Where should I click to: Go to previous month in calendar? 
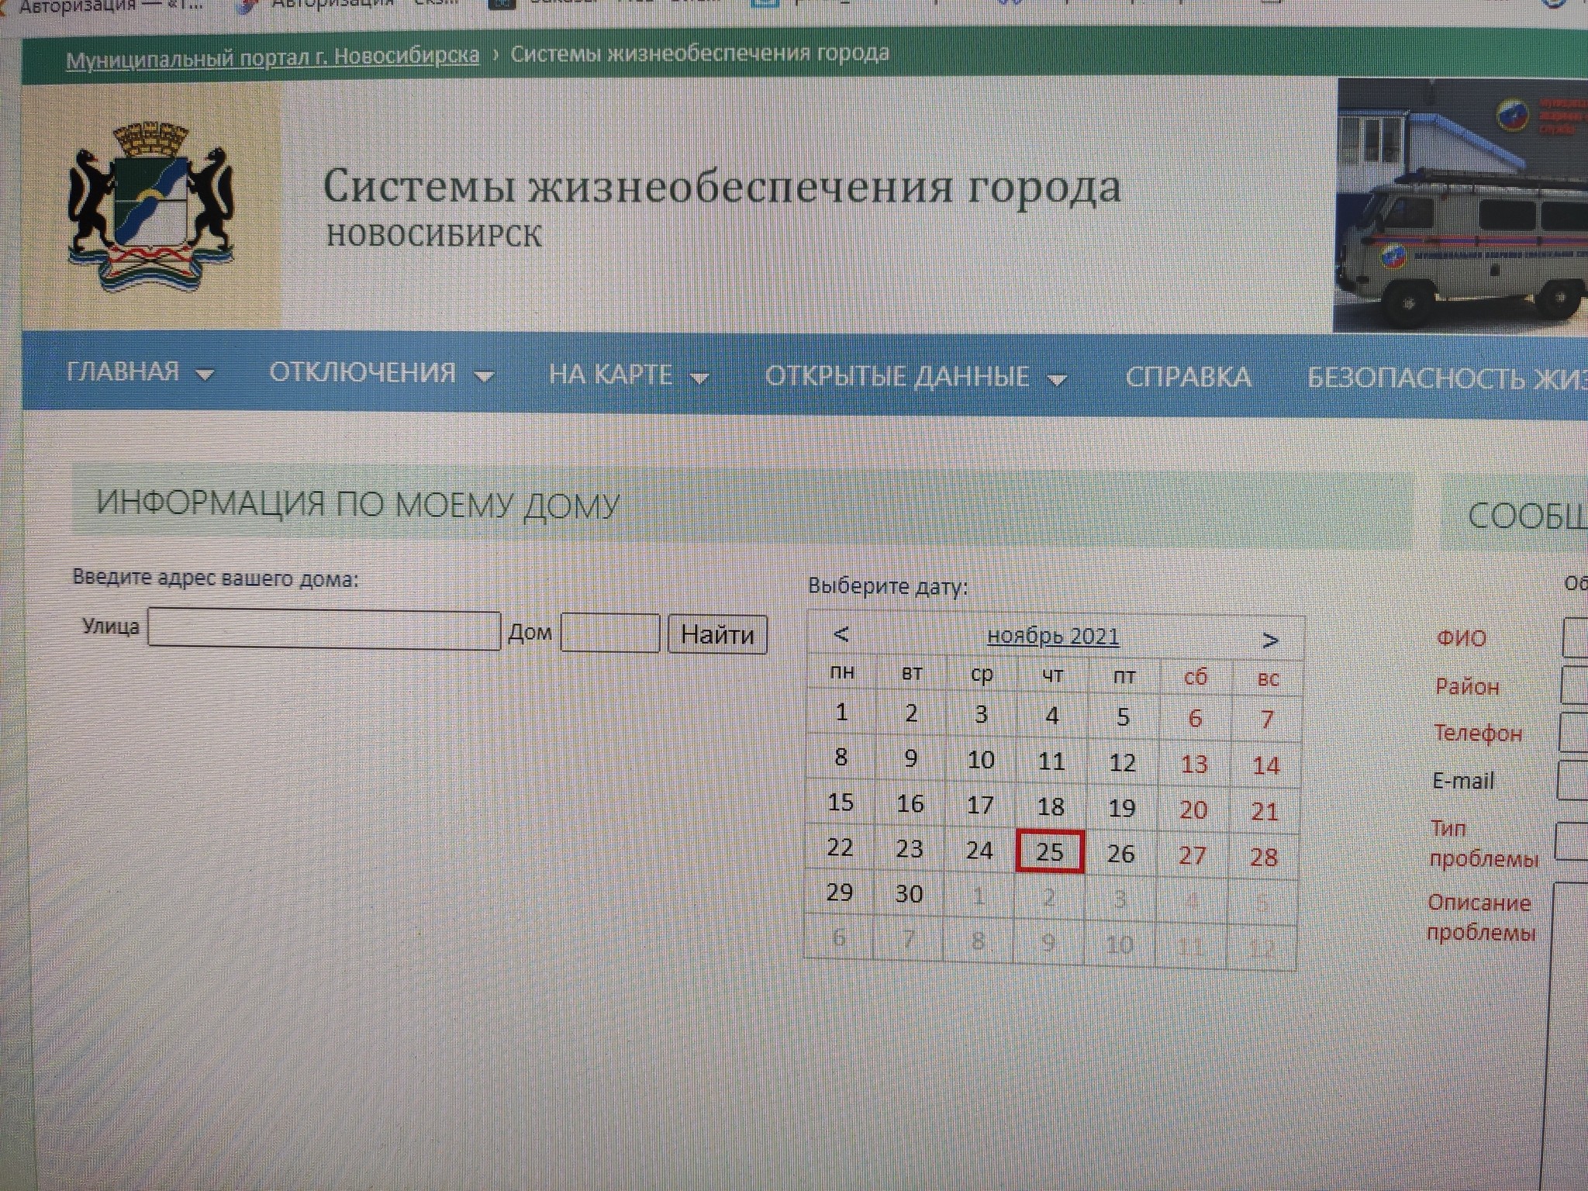[x=841, y=635]
